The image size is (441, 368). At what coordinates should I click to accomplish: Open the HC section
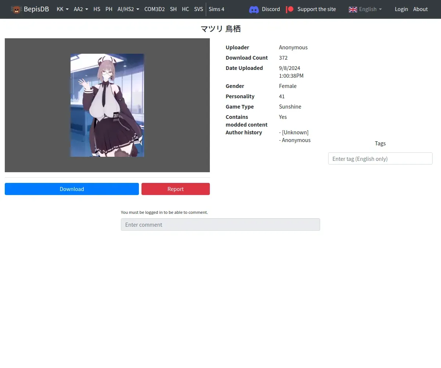click(x=185, y=9)
